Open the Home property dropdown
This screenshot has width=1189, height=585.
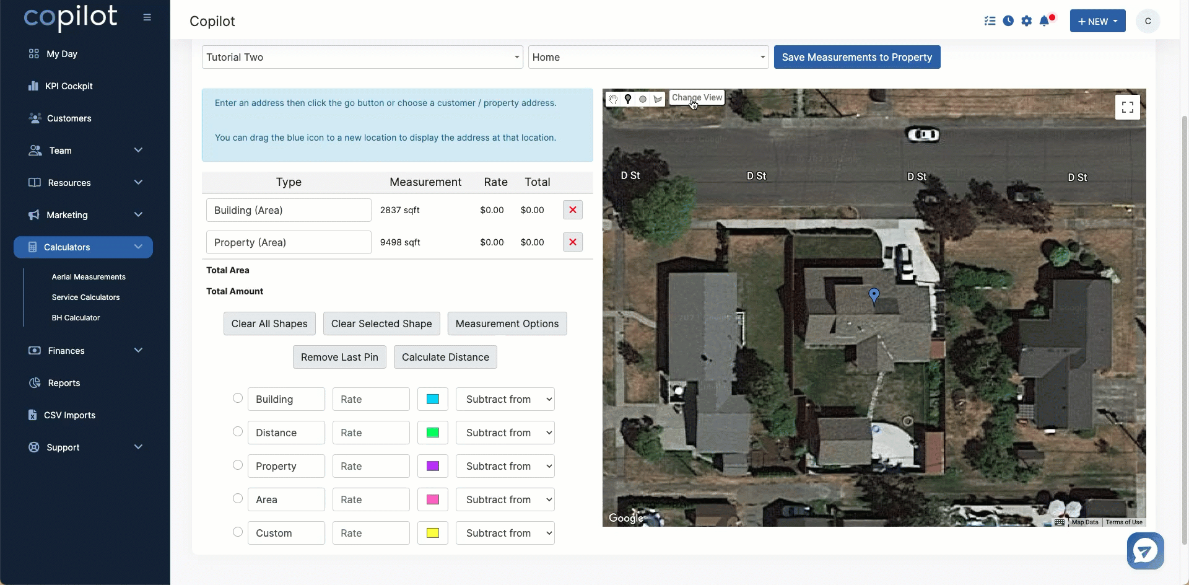(648, 57)
